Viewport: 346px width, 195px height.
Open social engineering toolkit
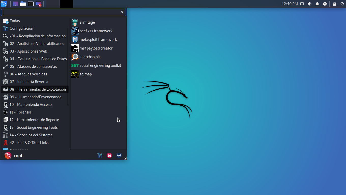(x=98, y=66)
